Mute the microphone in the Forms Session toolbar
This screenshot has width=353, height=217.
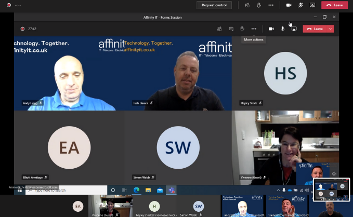(282, 29)
